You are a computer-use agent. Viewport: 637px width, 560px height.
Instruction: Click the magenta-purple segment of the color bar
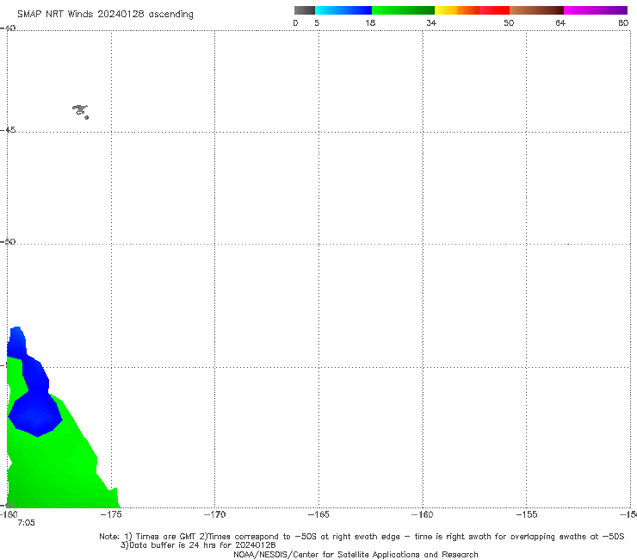596,10
